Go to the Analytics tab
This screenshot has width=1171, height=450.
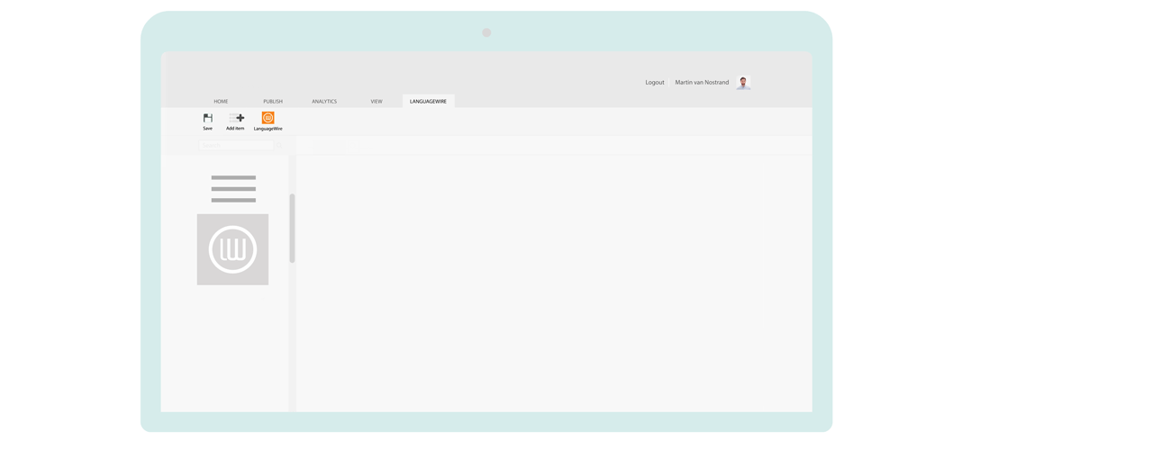point(324,102)
